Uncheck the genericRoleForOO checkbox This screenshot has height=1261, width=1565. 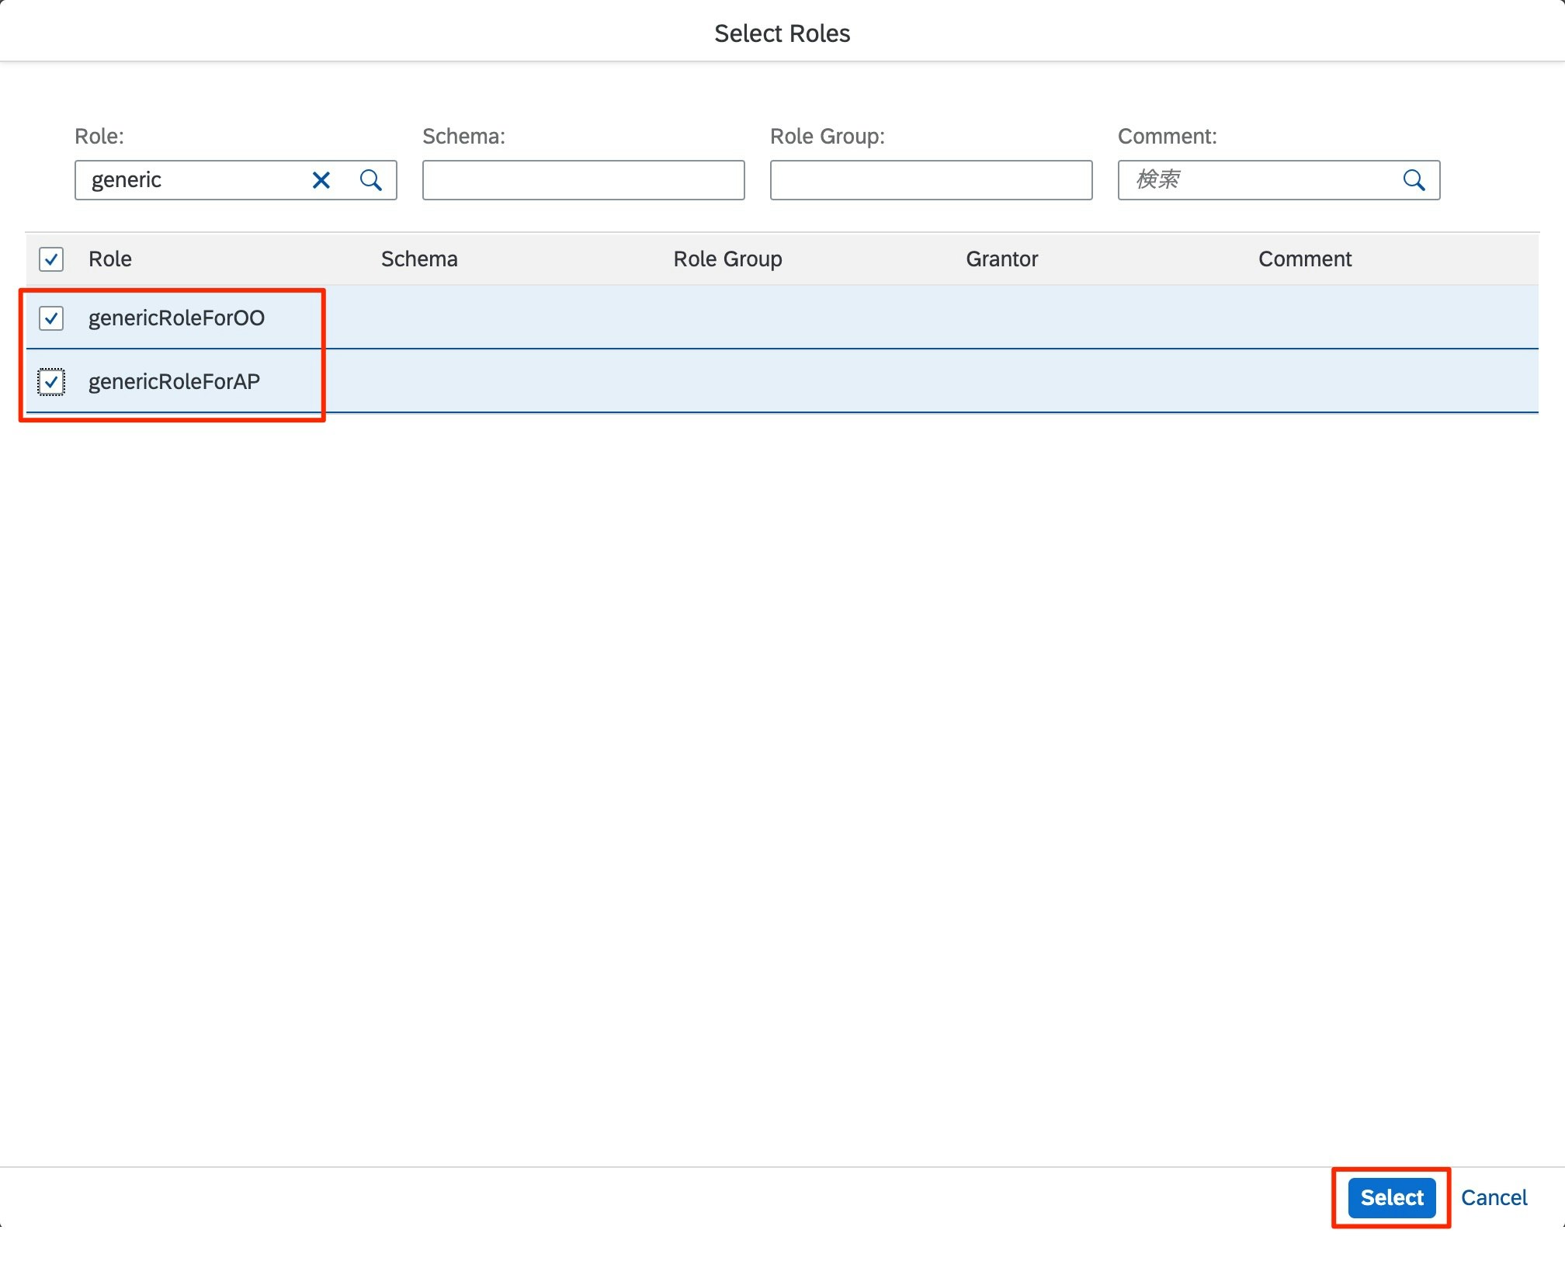coord(51,318)
